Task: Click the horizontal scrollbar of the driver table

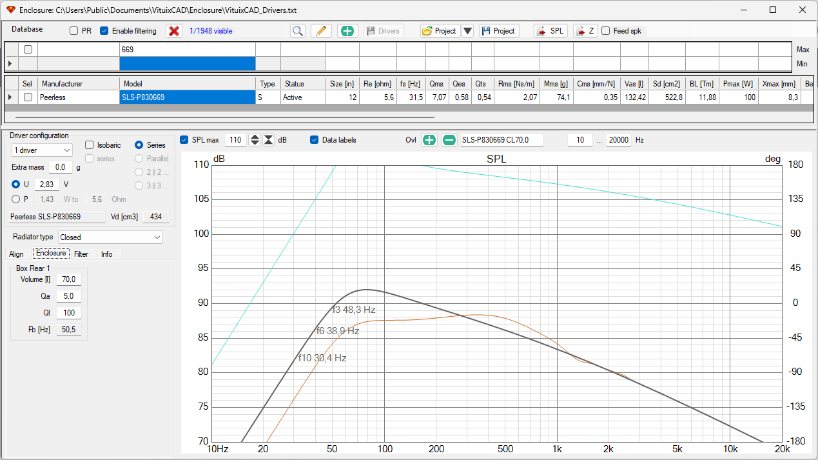Action: [x=224, y=117]
